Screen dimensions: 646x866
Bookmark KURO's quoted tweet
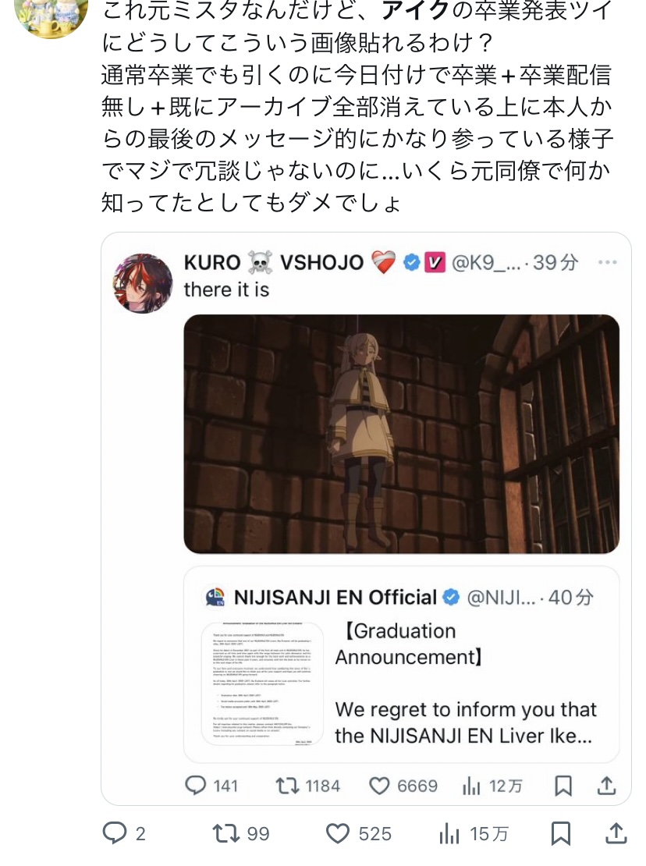[563, 786]
